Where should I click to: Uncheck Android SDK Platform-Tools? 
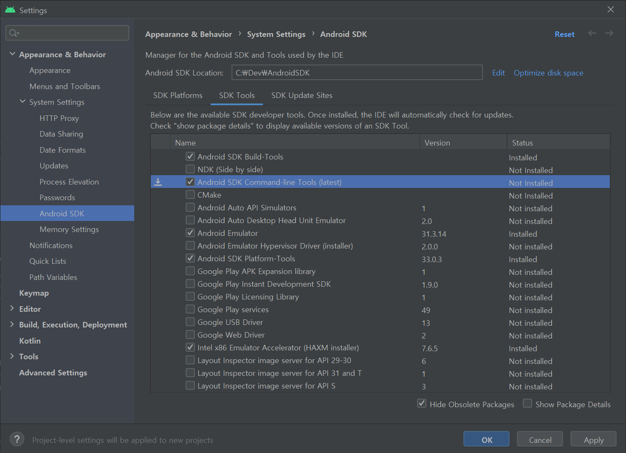pos(190,258)
